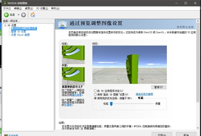Select 设置 PhysX 配置 tree item

point(20,35)
